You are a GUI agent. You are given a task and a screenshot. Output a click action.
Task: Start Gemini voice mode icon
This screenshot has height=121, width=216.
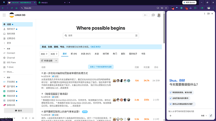pos(211,116)
